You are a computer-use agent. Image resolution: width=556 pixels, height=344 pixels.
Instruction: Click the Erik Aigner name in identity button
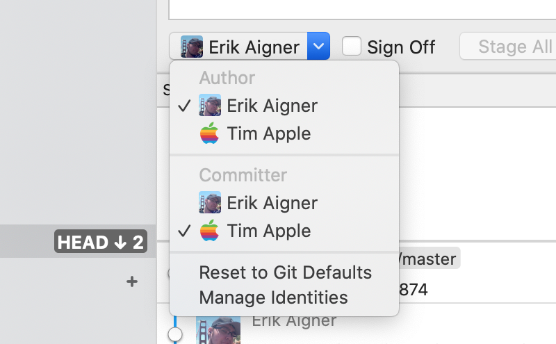[254, 47]
